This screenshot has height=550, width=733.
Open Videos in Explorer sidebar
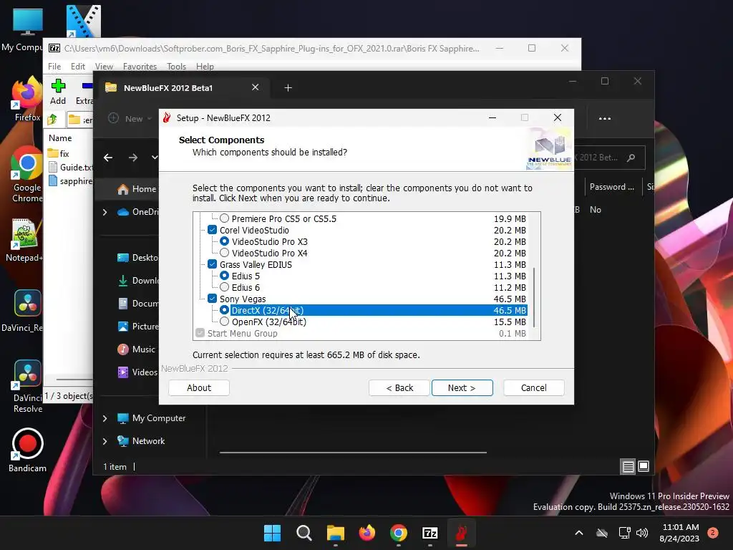coord(137,372)
